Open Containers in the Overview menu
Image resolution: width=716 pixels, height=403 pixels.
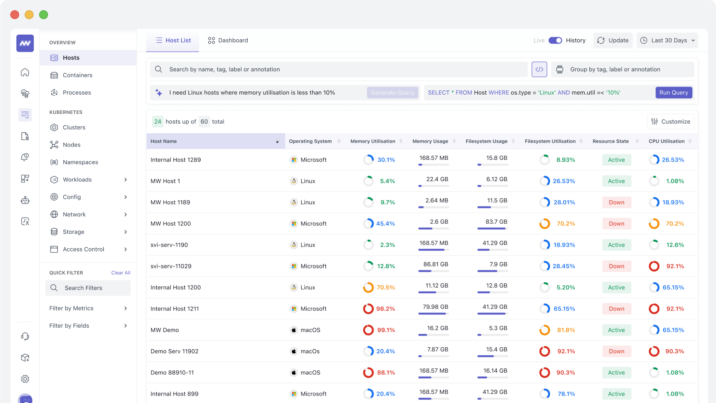click(77, 75)
